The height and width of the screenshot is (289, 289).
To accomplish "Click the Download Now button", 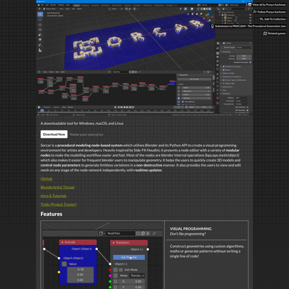I will 54,134.
